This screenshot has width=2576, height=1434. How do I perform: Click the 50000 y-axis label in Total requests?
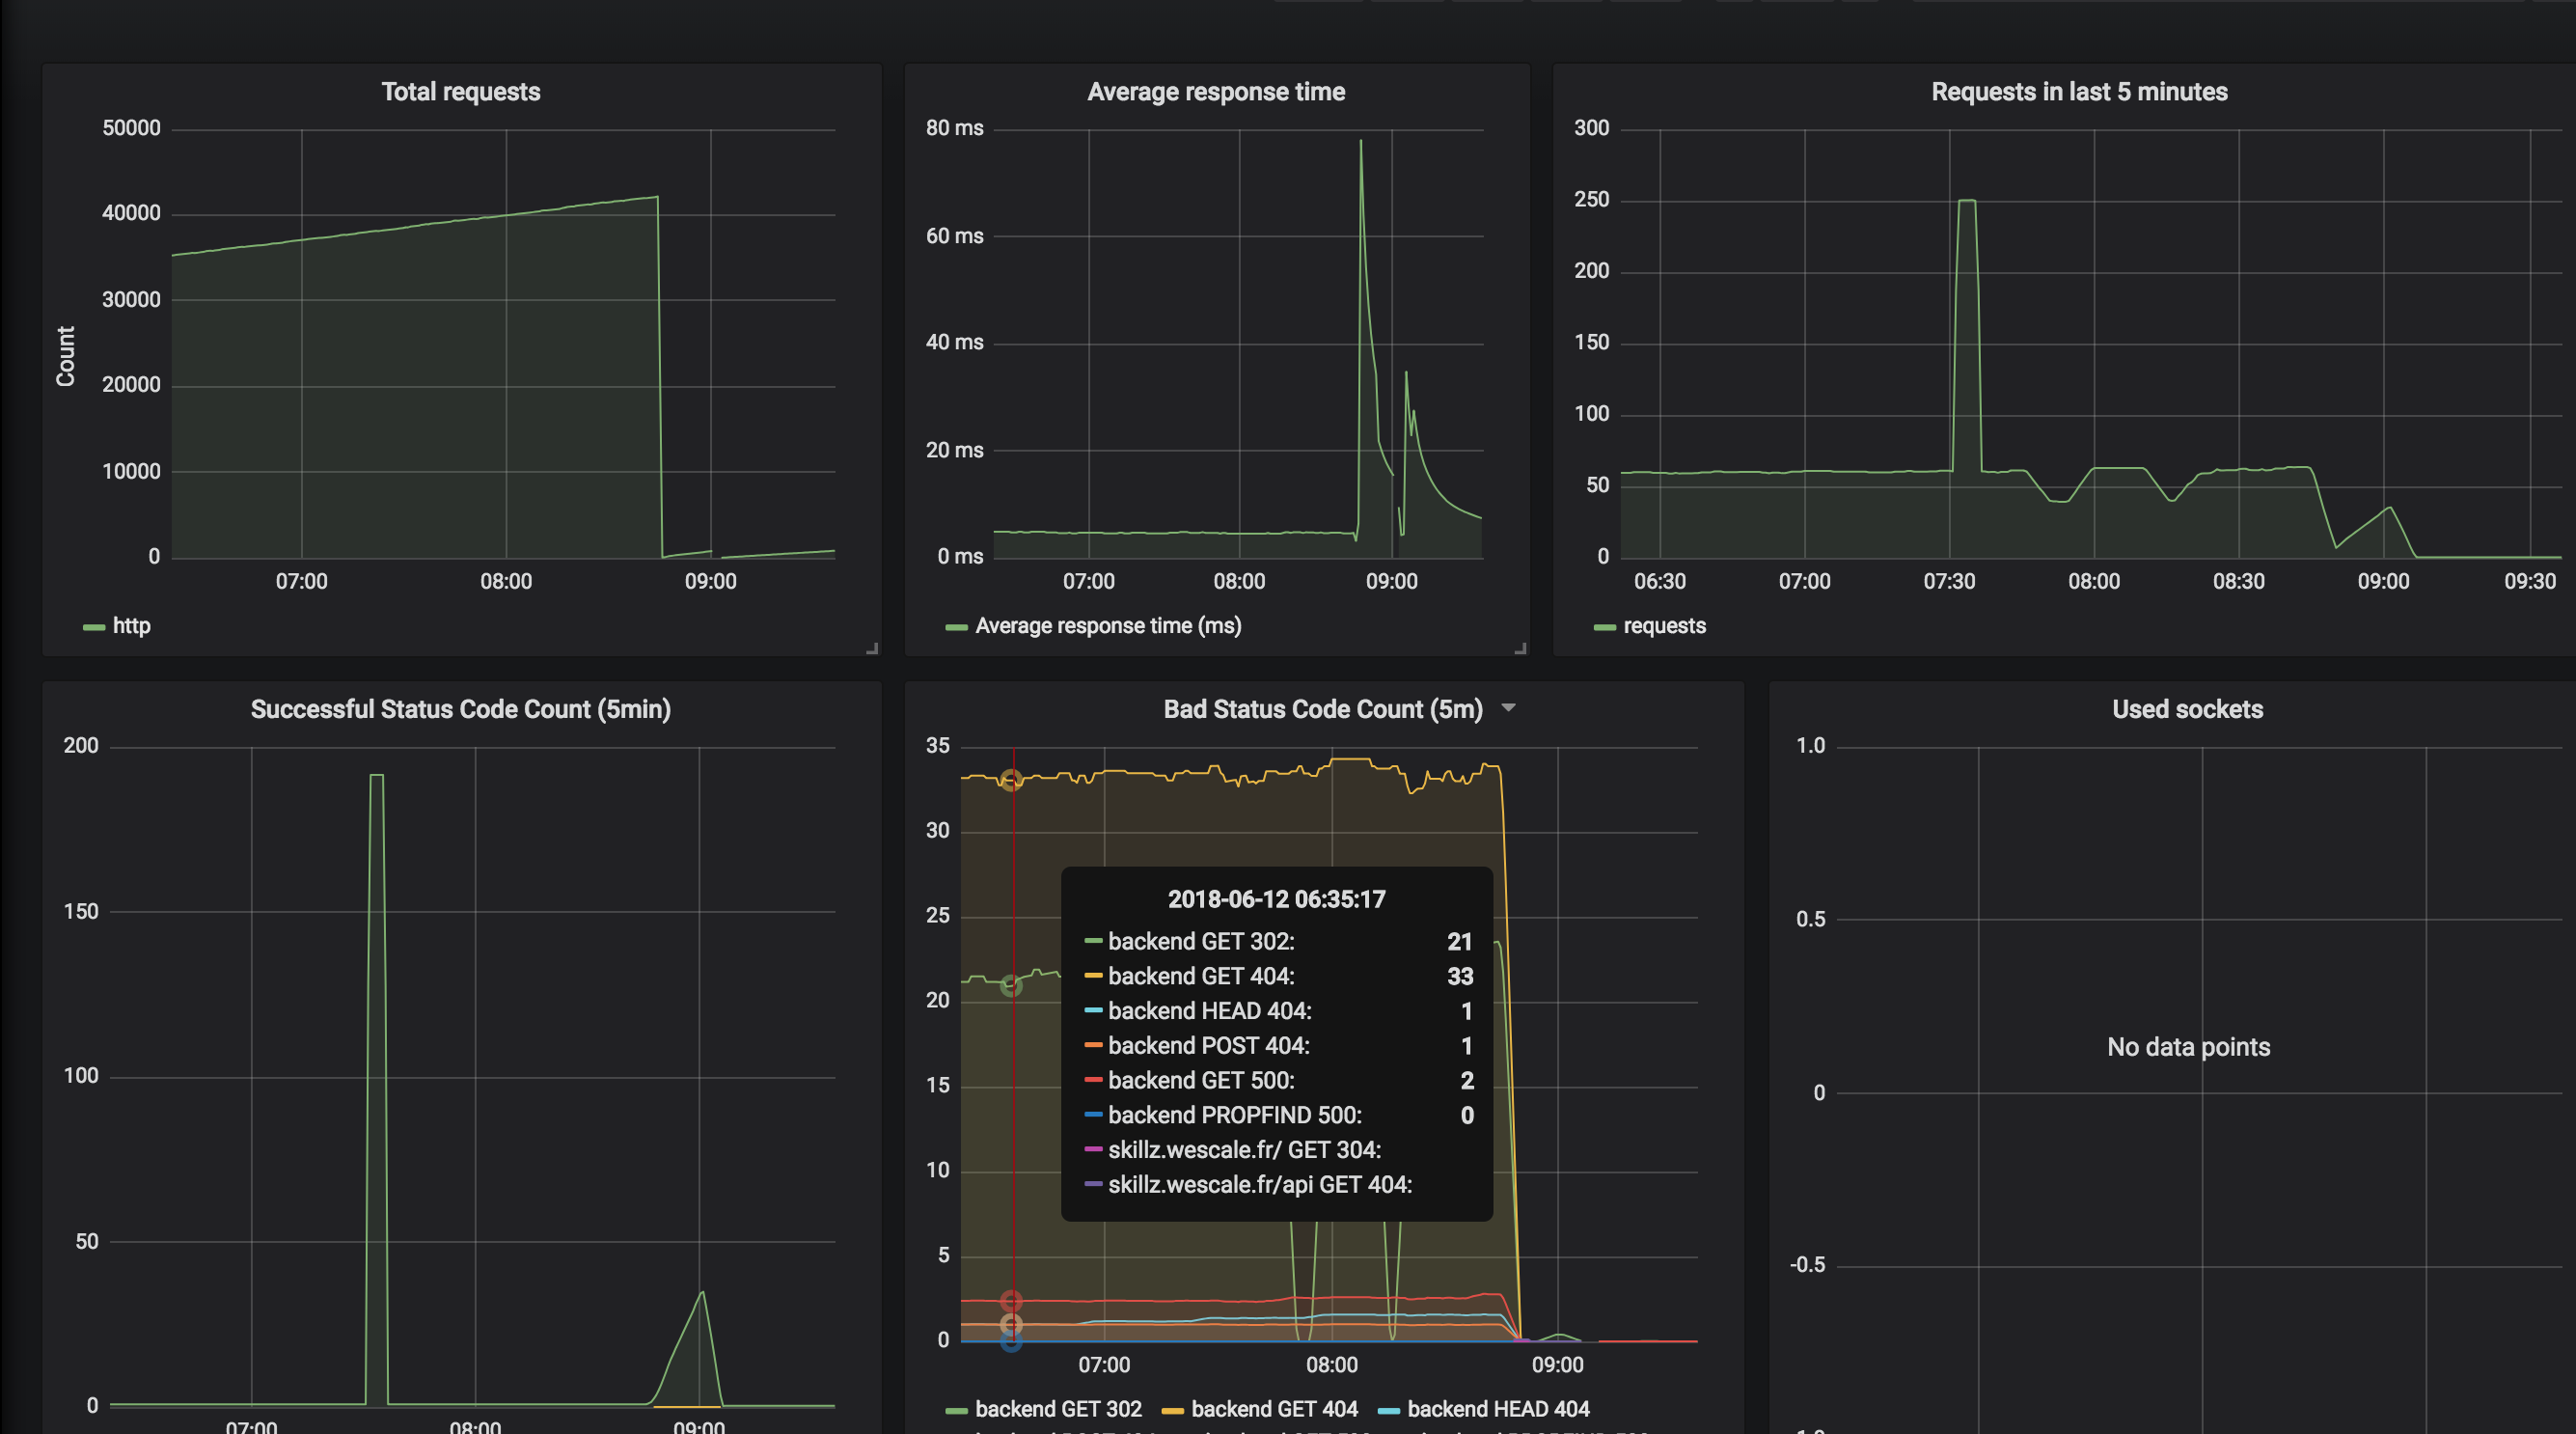coord(131,128)
